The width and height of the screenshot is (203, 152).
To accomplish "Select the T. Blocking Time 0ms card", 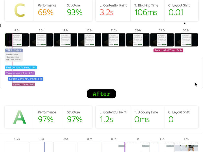I will pos(147,117).
